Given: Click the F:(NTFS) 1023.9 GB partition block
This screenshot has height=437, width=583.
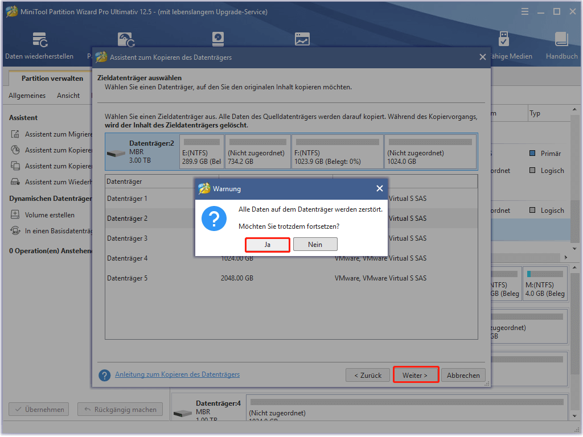Looking at the screenshot, I should 337,152.
